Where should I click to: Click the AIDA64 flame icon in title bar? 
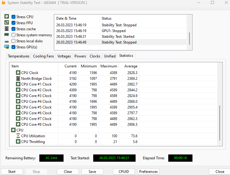coord(3,3)
